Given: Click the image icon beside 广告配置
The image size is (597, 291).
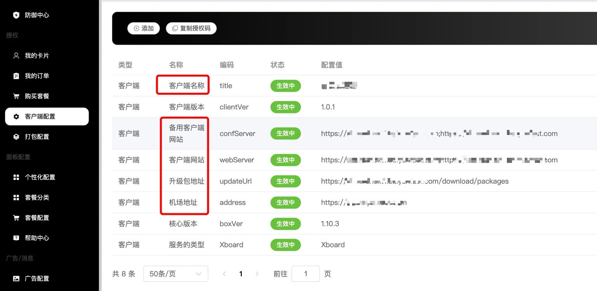Looking at the screenshot, I should (16, 279).
